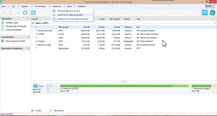
Task: Collapse the Disco 1 (GPT) group
Action: (215, 23)
